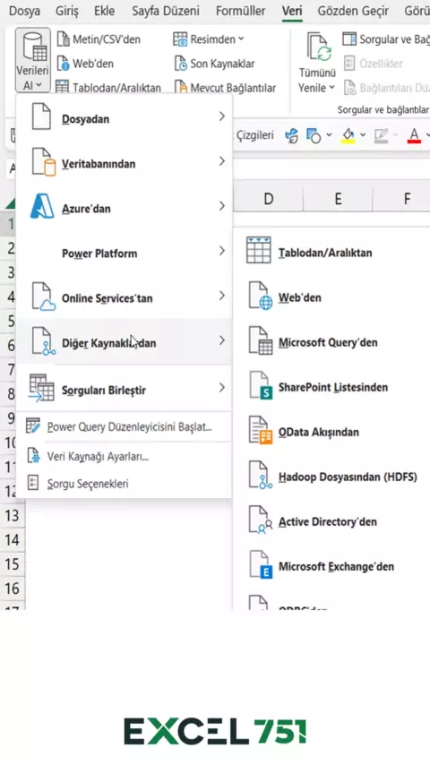Click Metin/CSV'den import icon

point(63,39)
